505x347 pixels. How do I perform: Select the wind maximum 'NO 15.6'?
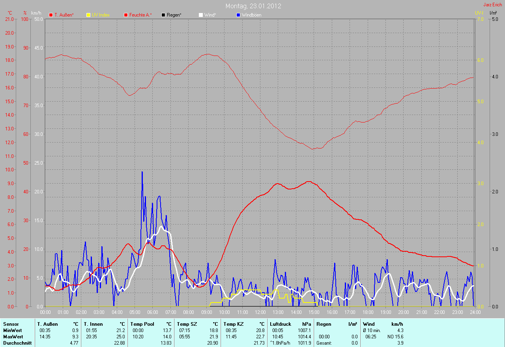pos(395,337)
